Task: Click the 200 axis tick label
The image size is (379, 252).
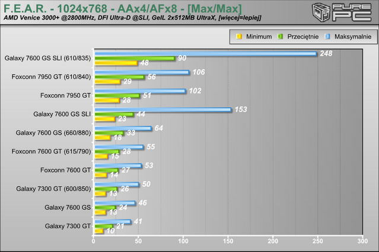Action: coord(273,241)
